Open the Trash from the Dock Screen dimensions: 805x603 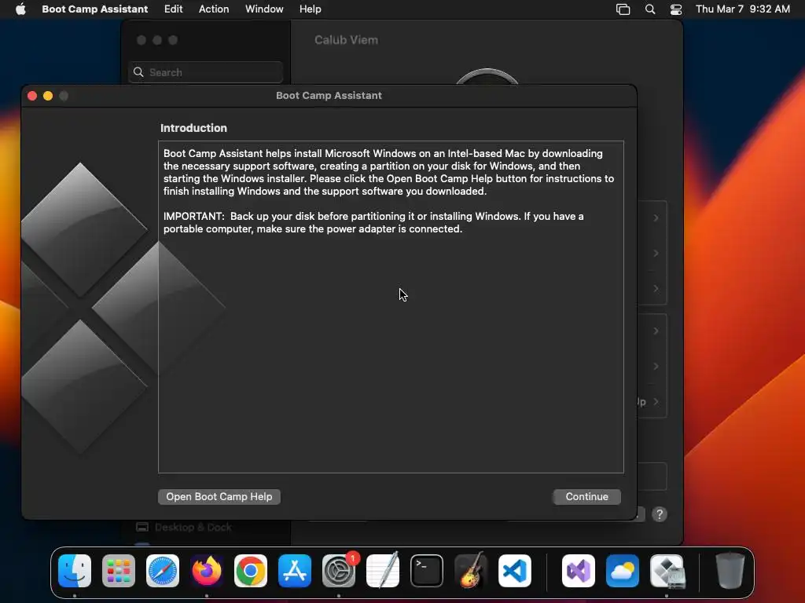coord(730,571)
